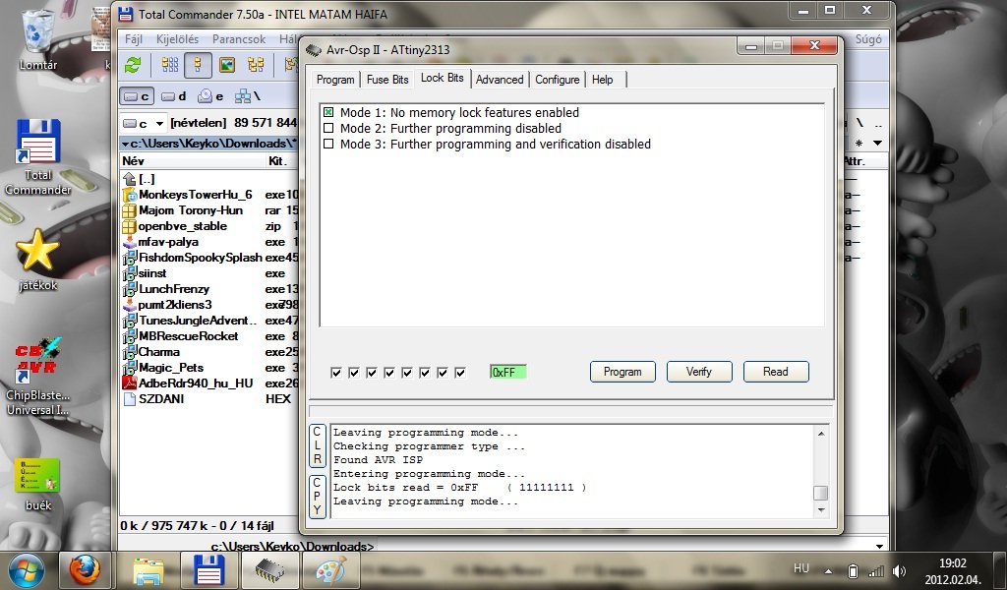This screenshot has width=1007, height=590.
Task: Switch to the Program tab in Avr-Osp
Action: click(335, 80)
